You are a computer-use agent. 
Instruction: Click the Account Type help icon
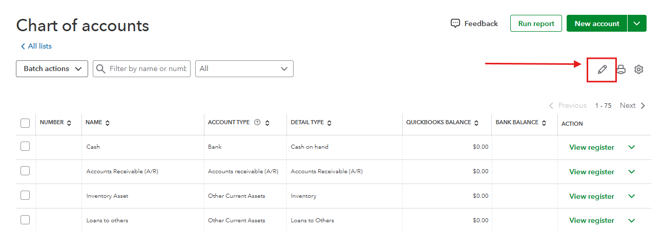click(x=257, y=123)
